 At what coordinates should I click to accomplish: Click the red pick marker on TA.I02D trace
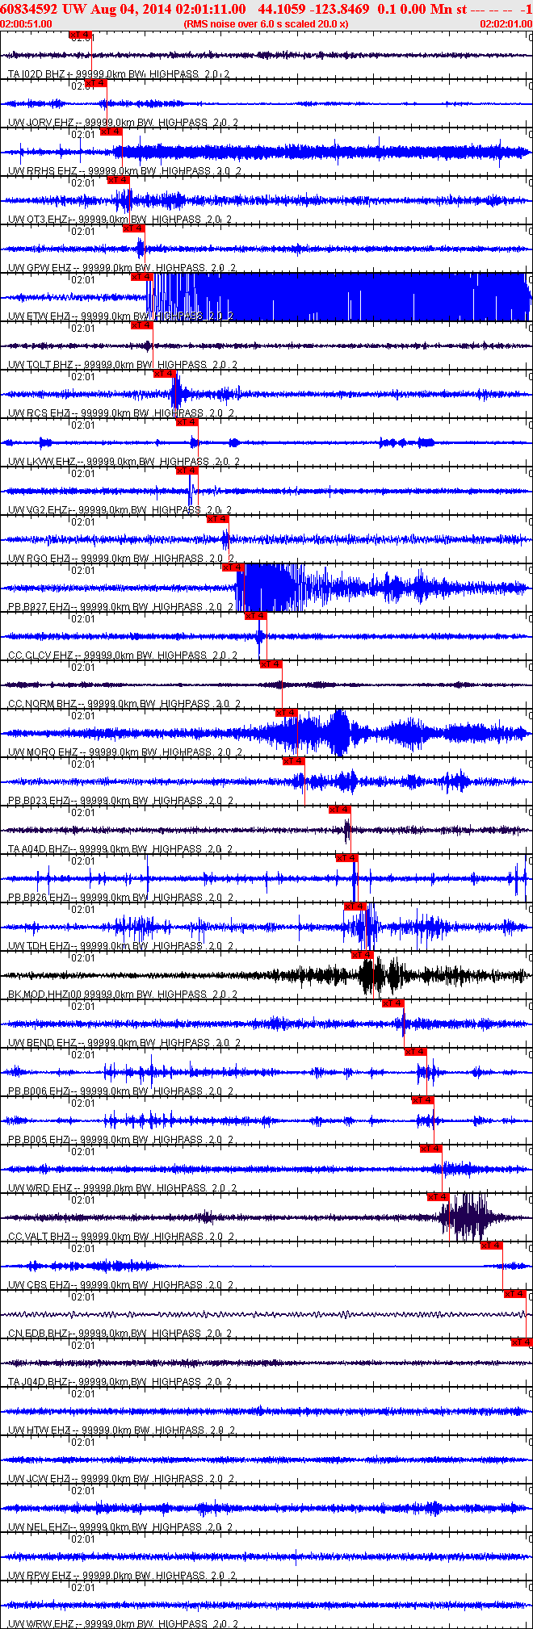(x=81, y=35)
